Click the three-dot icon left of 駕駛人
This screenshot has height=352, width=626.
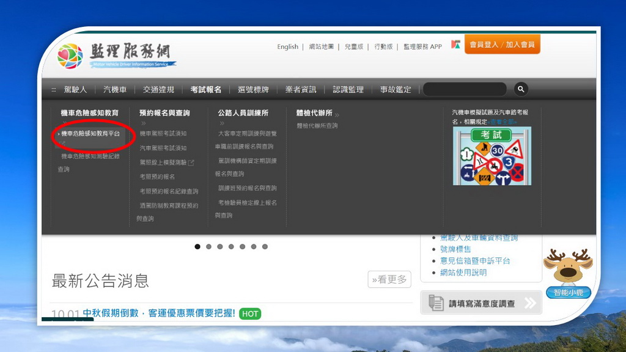pos(54,90)
